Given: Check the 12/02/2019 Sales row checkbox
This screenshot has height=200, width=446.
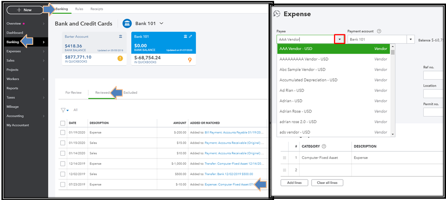Looking at the screenshot, I should pos(63,174).
